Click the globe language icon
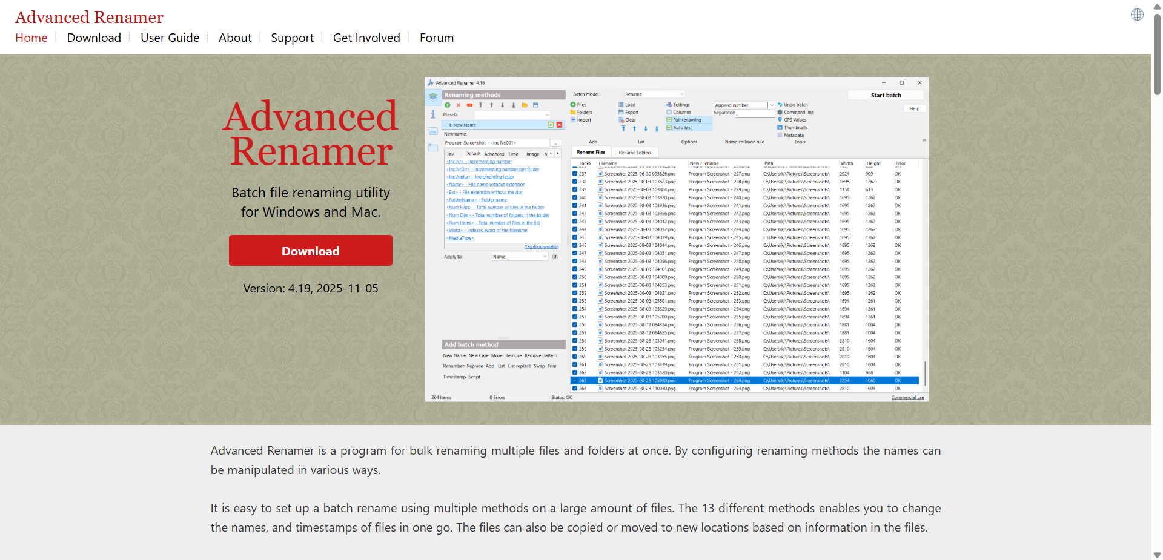Image resolution: width=1163 pixels, height=560 pixels. pyautogui.click(x=1137, y=15)
